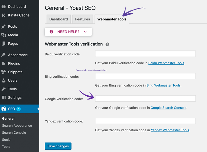
Task: Open the Snippets menu item
Action: pyautogui.click(x=15, y=72)
